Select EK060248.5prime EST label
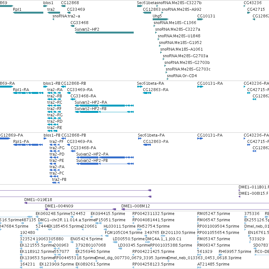The width and height of the screenshot is (269, 269). click(x=53, y=214)
